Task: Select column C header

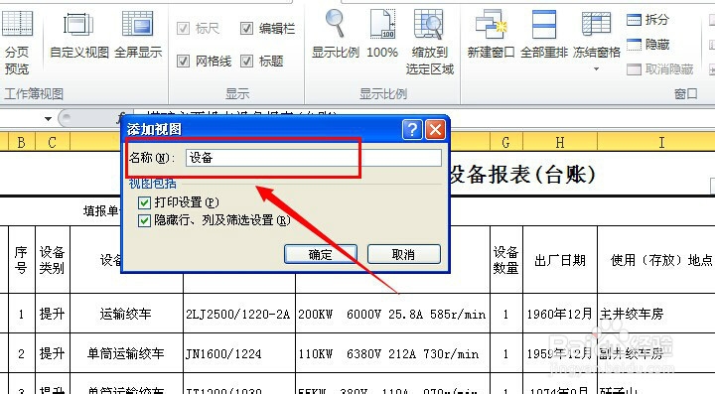Action: (x=53, y=142)
